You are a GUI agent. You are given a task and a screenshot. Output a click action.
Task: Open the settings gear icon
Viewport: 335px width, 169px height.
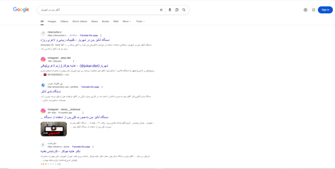pyautogui.click(x=306, y=10)
